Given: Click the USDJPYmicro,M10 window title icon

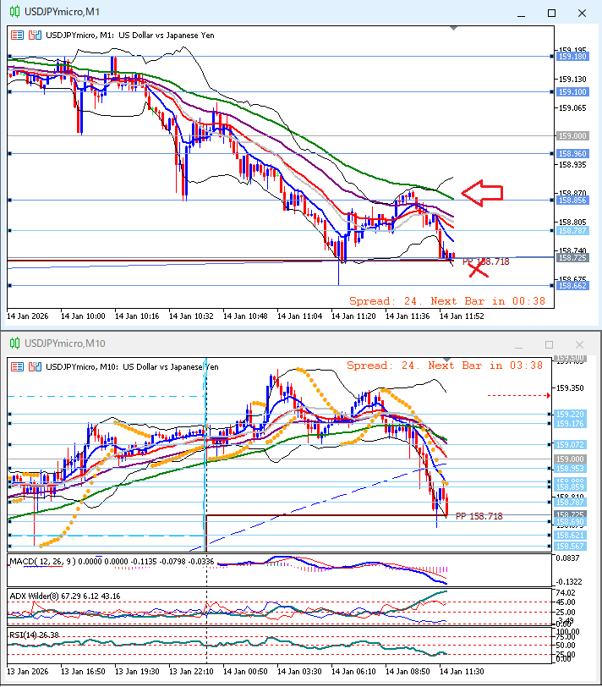Looking at the screenshot, I should pyautogui.click(x=14, y=343).
